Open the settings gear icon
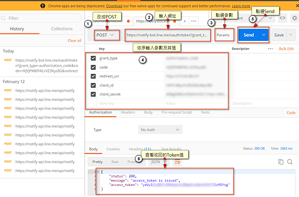Image resolution: width=299 pixels, height=197 pixels. 295,18
